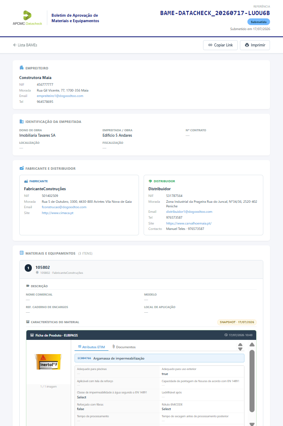Click the 1 / 1 imagem caption
This screenshot has width=283, height=426.
[49, 386]
